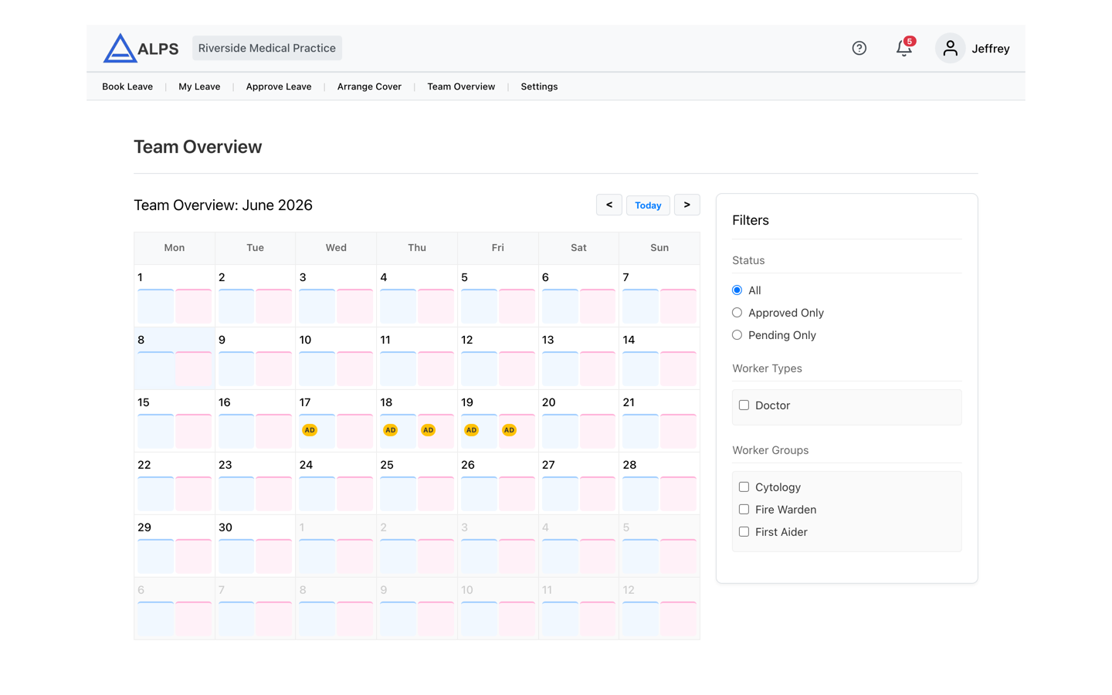
Task: Click the Mon column header
Action: coord(175,248)
